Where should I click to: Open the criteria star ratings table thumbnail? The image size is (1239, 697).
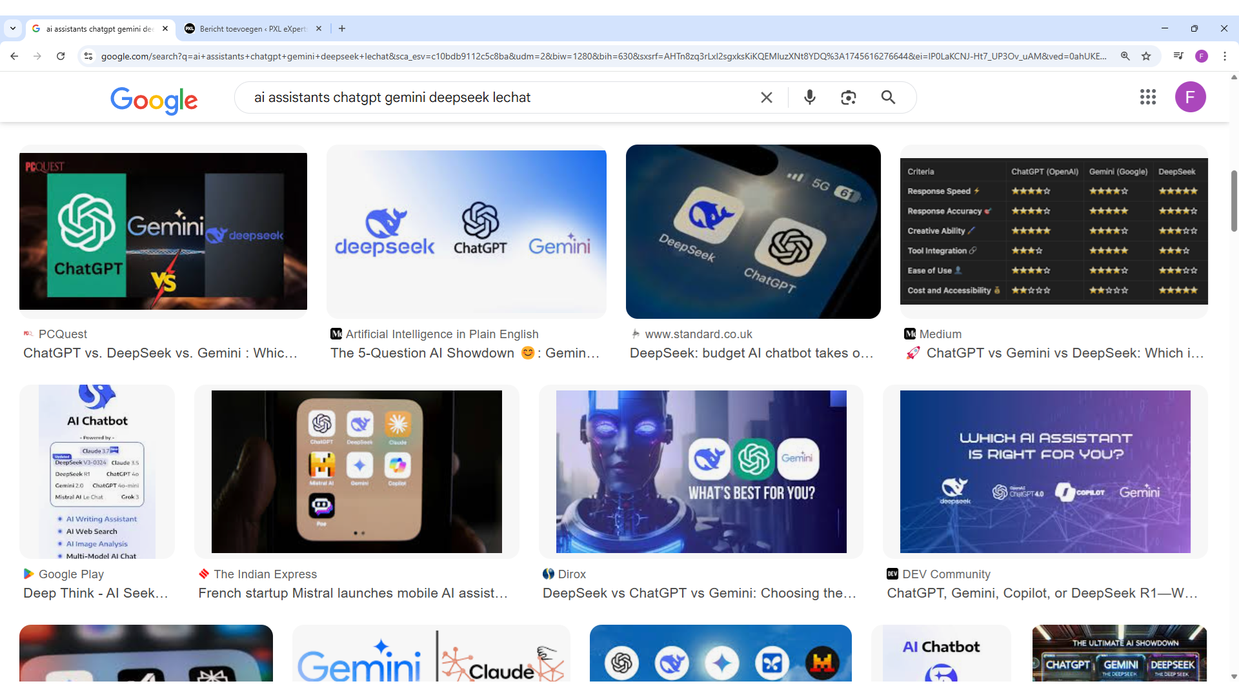[1054, 231]
